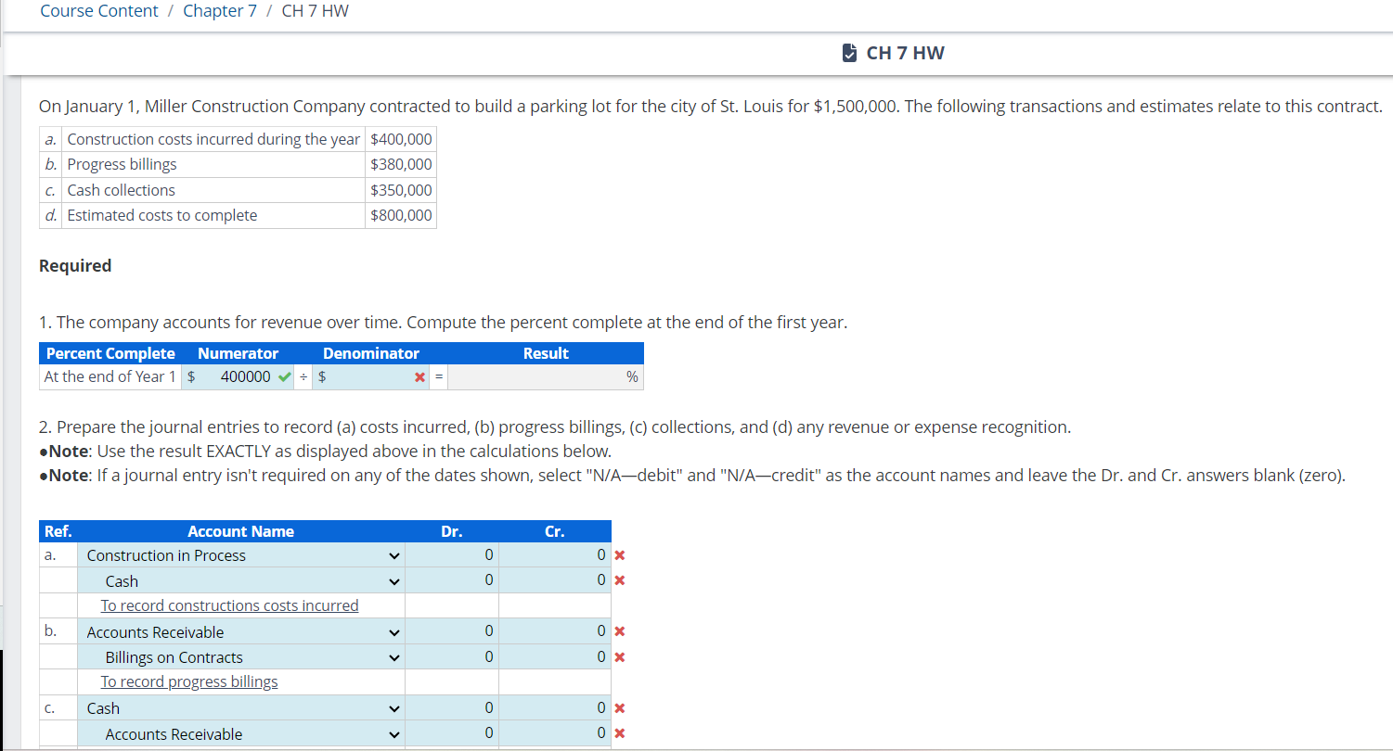Open the Cash account dropdown in entry c
This screenshot has width=1393, height=751.
point(393,707)
